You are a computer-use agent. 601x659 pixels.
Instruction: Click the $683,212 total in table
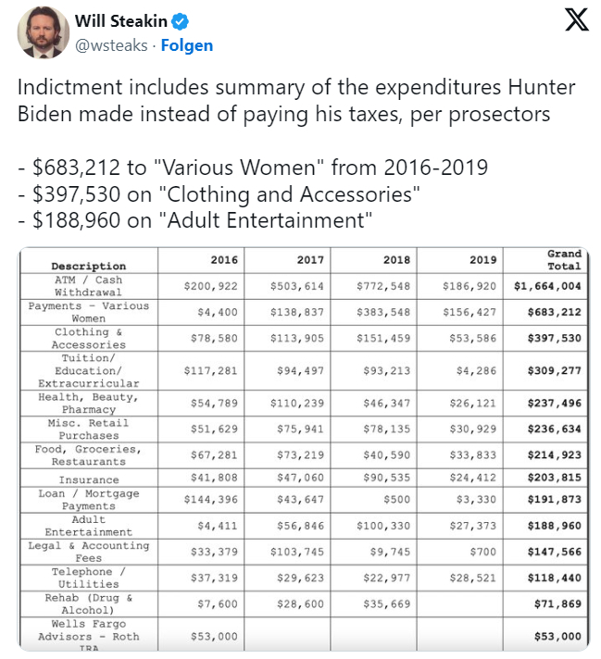click(555, 312)
